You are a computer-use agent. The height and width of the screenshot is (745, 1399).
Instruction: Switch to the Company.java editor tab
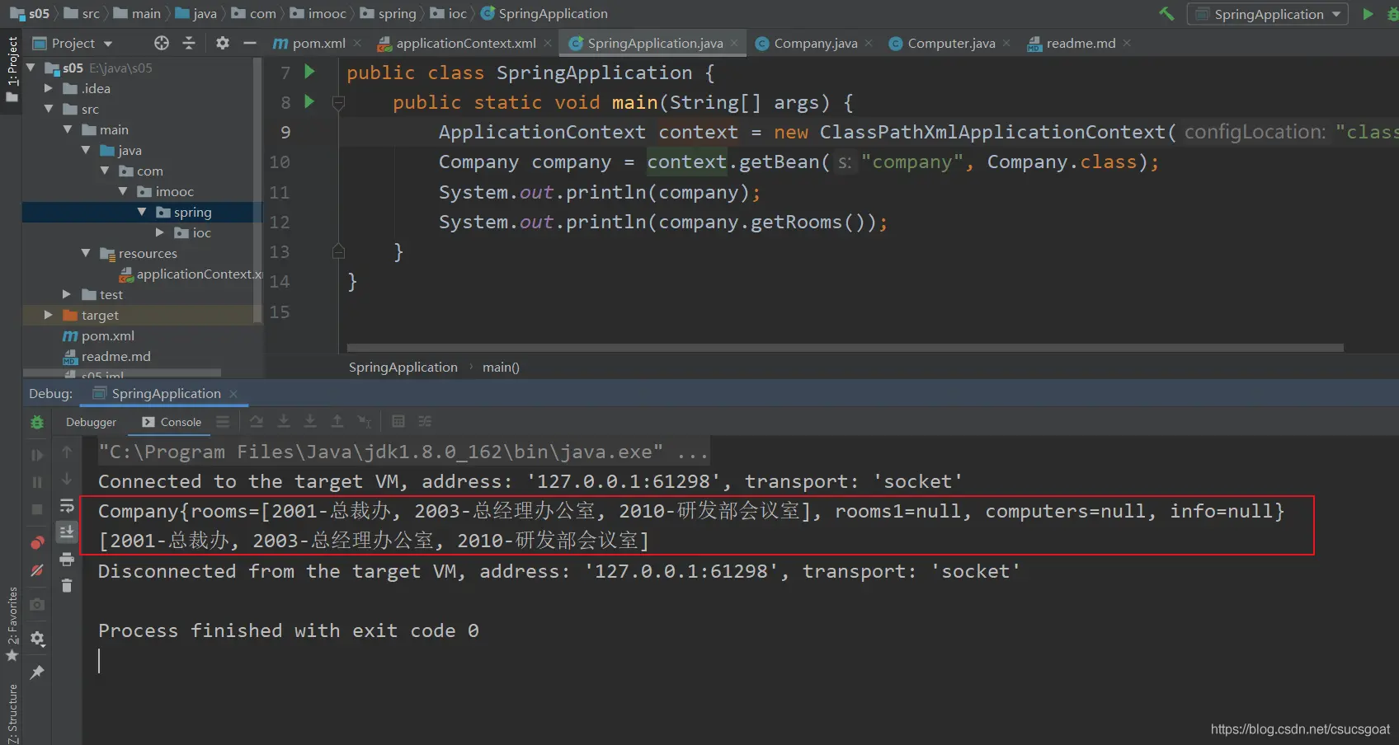[814, 43]
